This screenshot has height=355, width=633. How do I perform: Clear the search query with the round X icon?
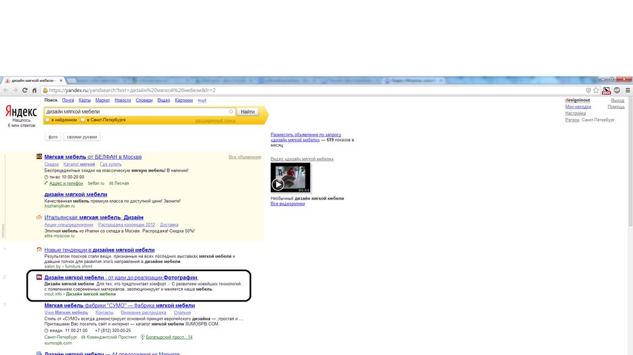(231, 112)
